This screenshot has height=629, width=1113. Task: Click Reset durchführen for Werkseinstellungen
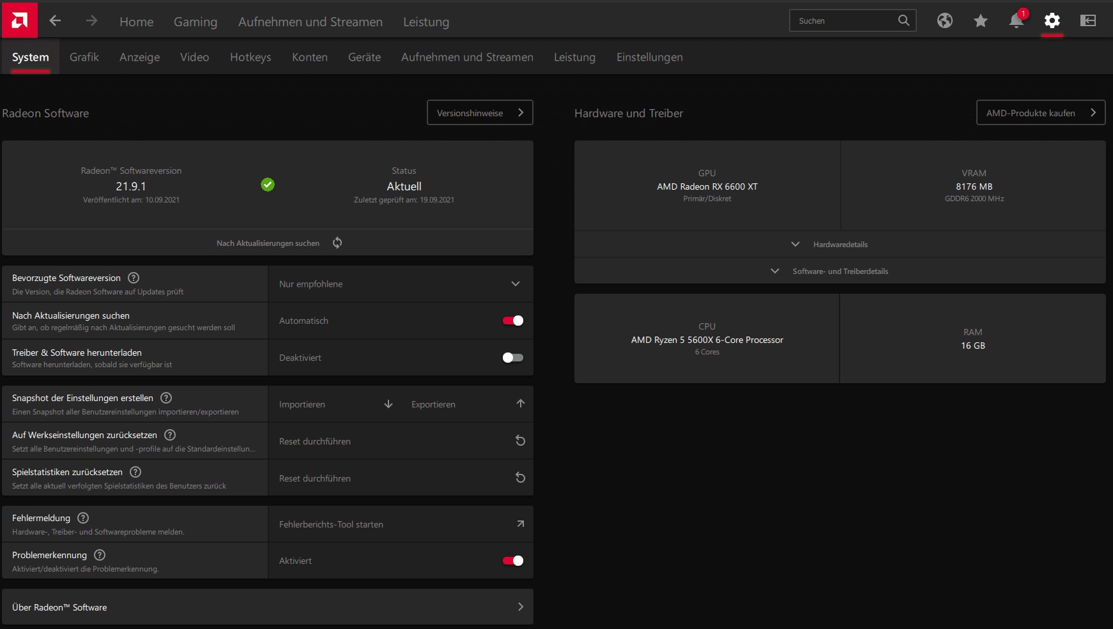pyautogui.click(x=401, y=441)
